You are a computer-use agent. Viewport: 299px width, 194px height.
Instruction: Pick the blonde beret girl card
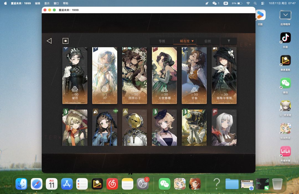[x=164, y=127]
